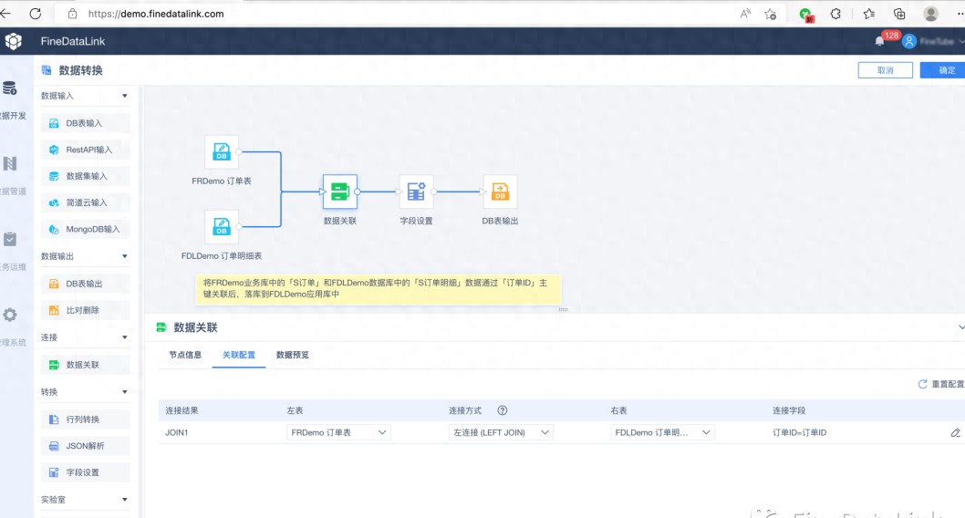
Task: Pick MongoDB输入 operator
Action: 86,229
